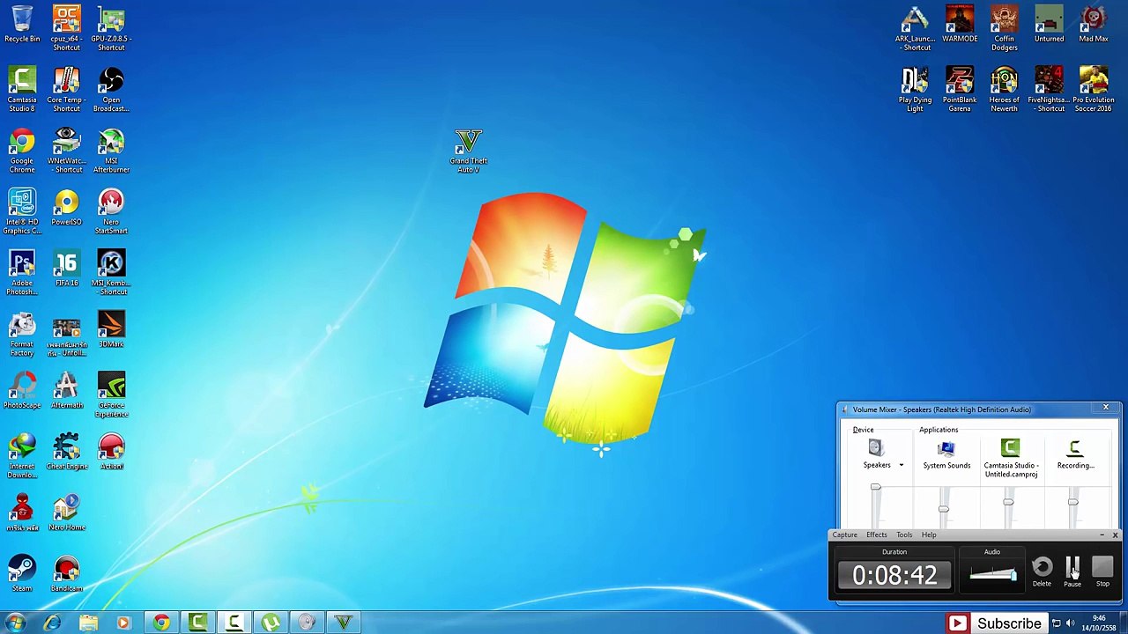
Task: Launch Internet Explorer from the taskbar
Action: 52,623
